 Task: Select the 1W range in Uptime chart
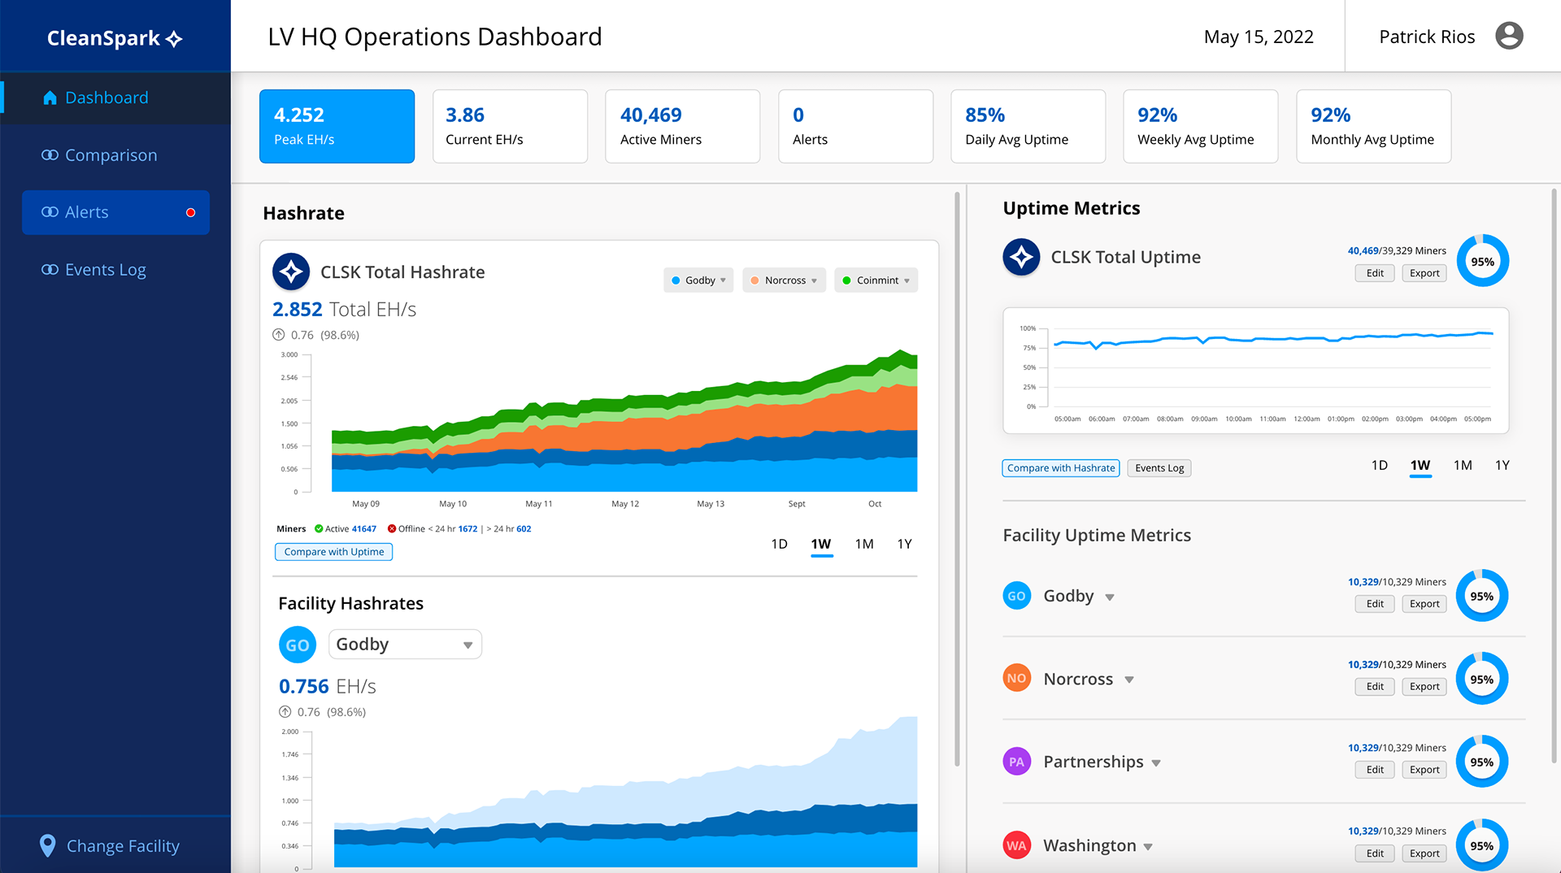click(x=1420, y=465)
